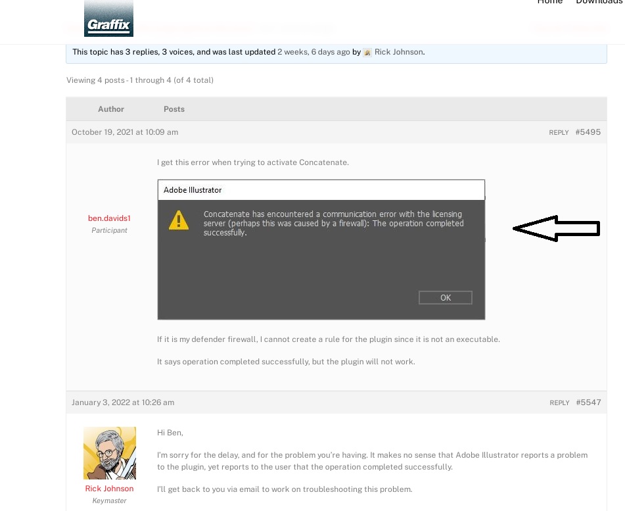625x511 pixels.
Task: Click the 'Participant' role label
Action: (109, 231)
